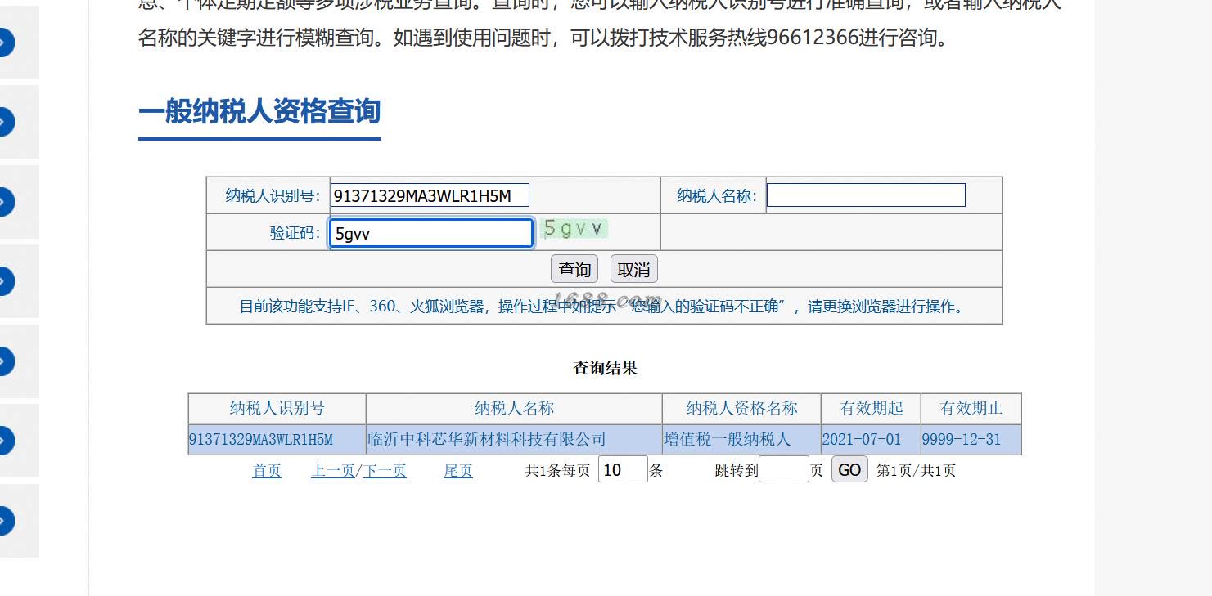
Task: Click the 第1页/共1页 page indicator
Action: click(916, 471)
